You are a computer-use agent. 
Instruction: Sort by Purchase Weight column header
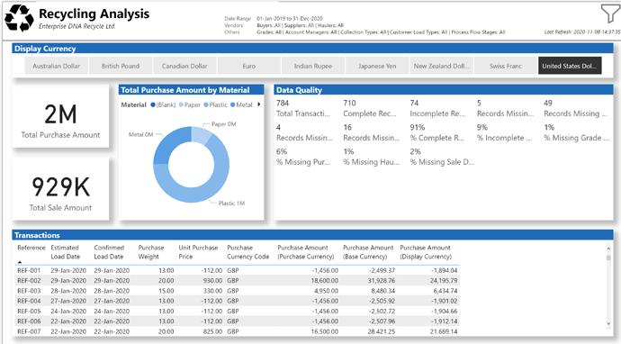[x=151, y=252]
